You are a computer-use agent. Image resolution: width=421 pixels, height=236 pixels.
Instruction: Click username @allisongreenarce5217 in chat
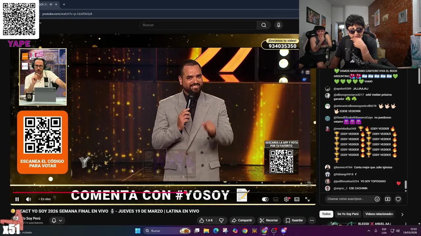tap(349, 95)
